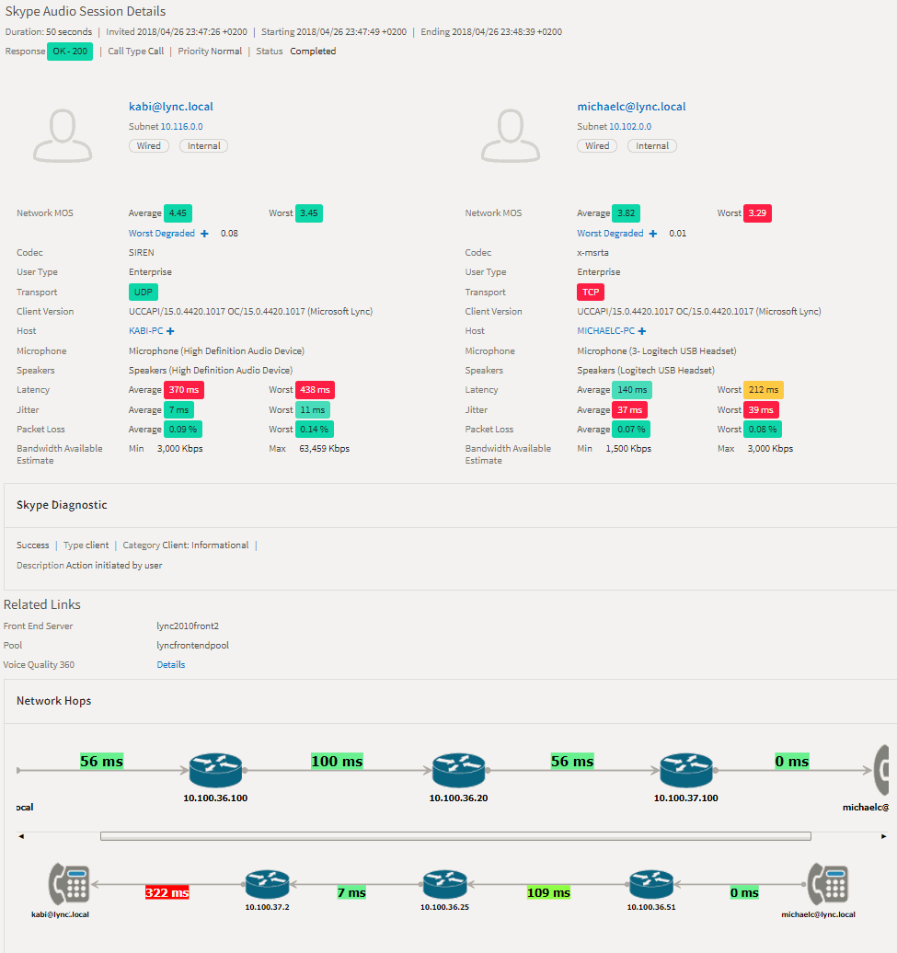
Task: Click the x-msrta codec value
Action: point(592,252)
